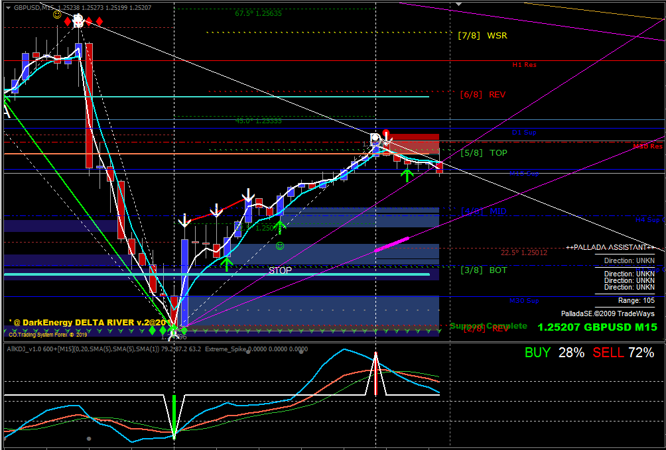Click the green spike bar in the indicator window
Viewport: 666px width, 450px height.
174,416
